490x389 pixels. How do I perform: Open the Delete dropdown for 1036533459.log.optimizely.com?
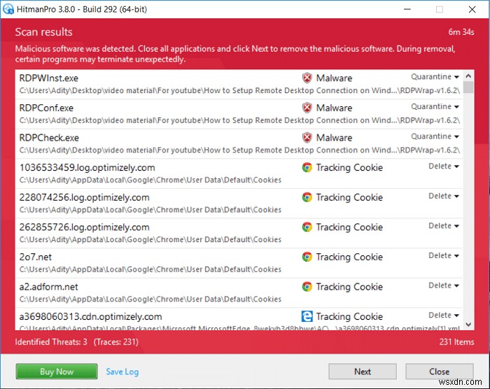(x=443, y=167)
